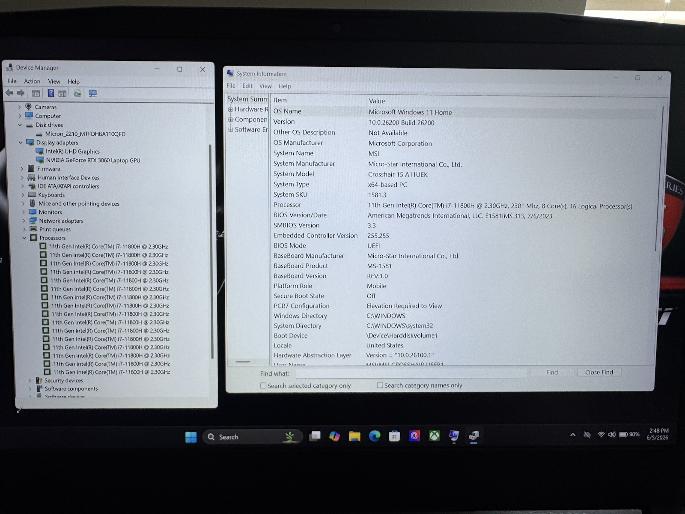Select the Micron_2210 disk drive icon
The image size is (685, 514).
[x=39, y=134]
